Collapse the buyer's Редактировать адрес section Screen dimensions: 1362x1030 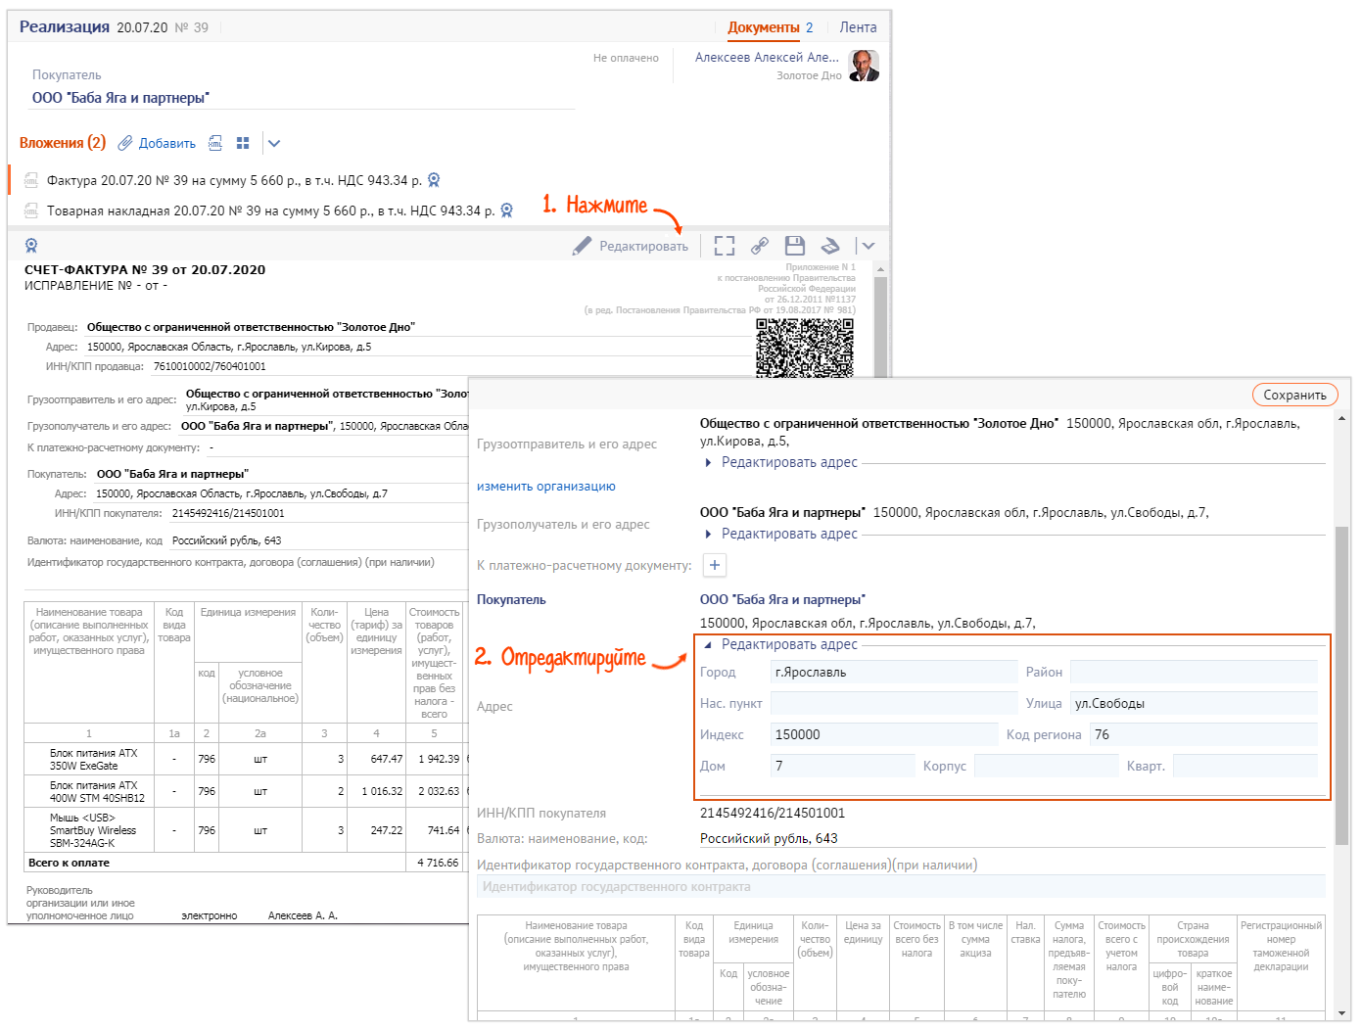click(x=788, y=644)
